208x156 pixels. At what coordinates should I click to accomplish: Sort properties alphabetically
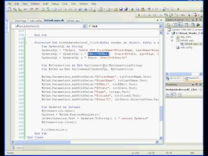click(x=173, y=95)
